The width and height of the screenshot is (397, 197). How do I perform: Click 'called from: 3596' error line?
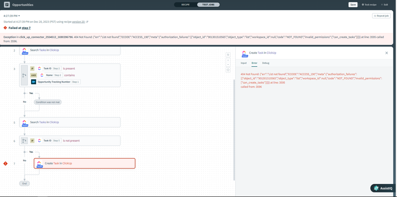(251, 87)
